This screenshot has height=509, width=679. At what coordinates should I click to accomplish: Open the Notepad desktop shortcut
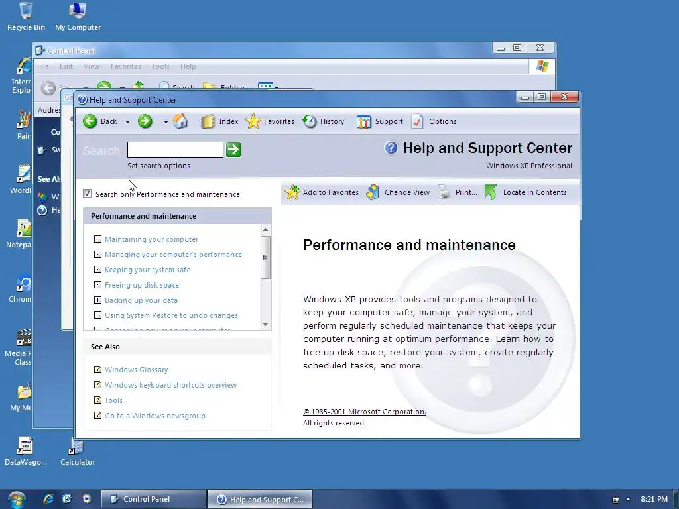click(20, 234)
